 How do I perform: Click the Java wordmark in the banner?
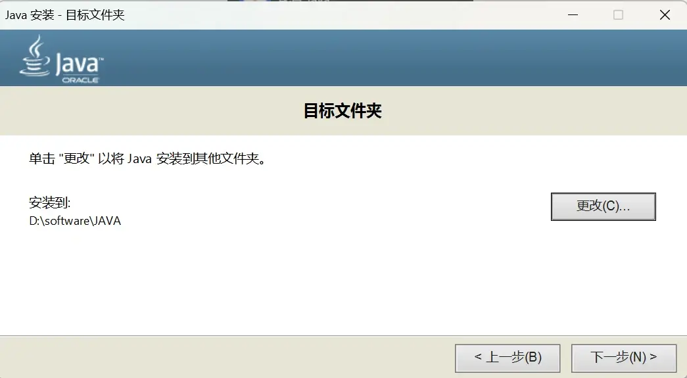78,64
